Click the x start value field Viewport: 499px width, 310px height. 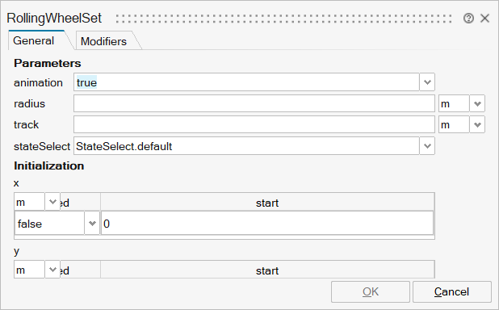click(267, 224)
